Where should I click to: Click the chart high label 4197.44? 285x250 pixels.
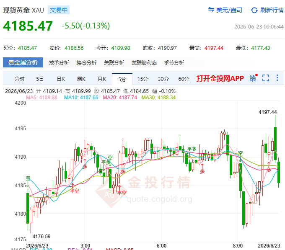click(267, 112)
